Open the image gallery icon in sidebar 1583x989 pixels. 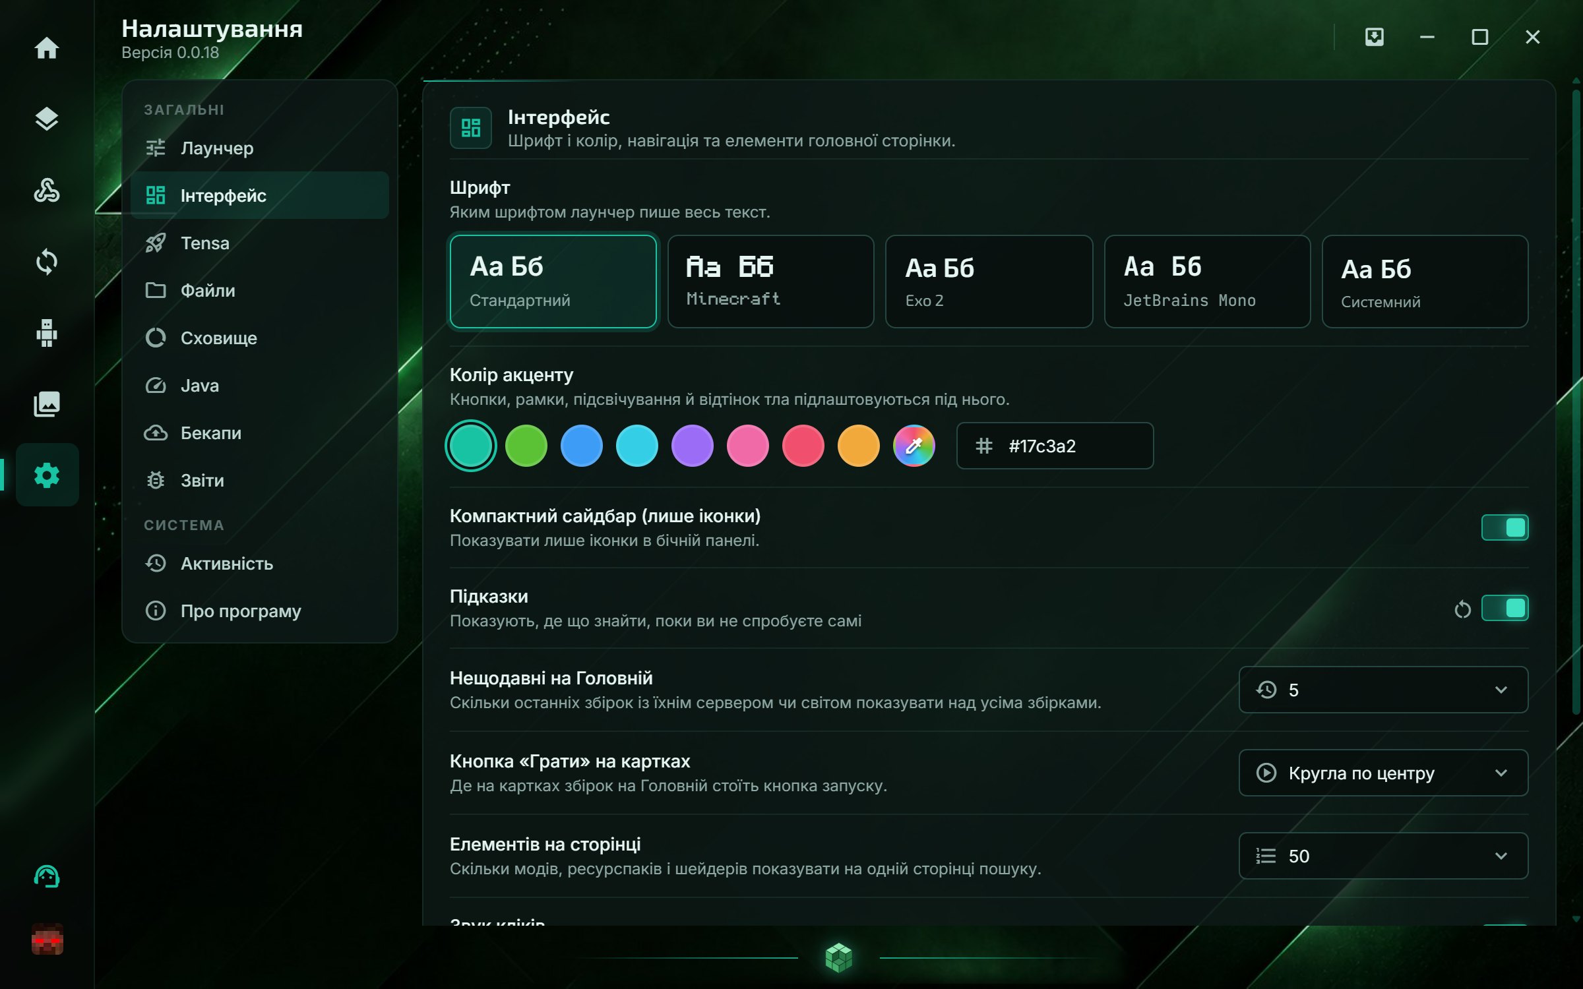[x=47, y=404]
